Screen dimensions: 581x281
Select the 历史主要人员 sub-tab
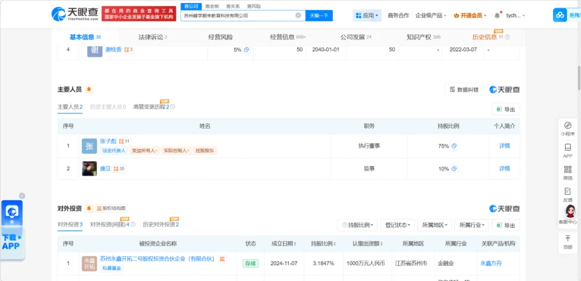pyautogui.click(x=108, y=106)
